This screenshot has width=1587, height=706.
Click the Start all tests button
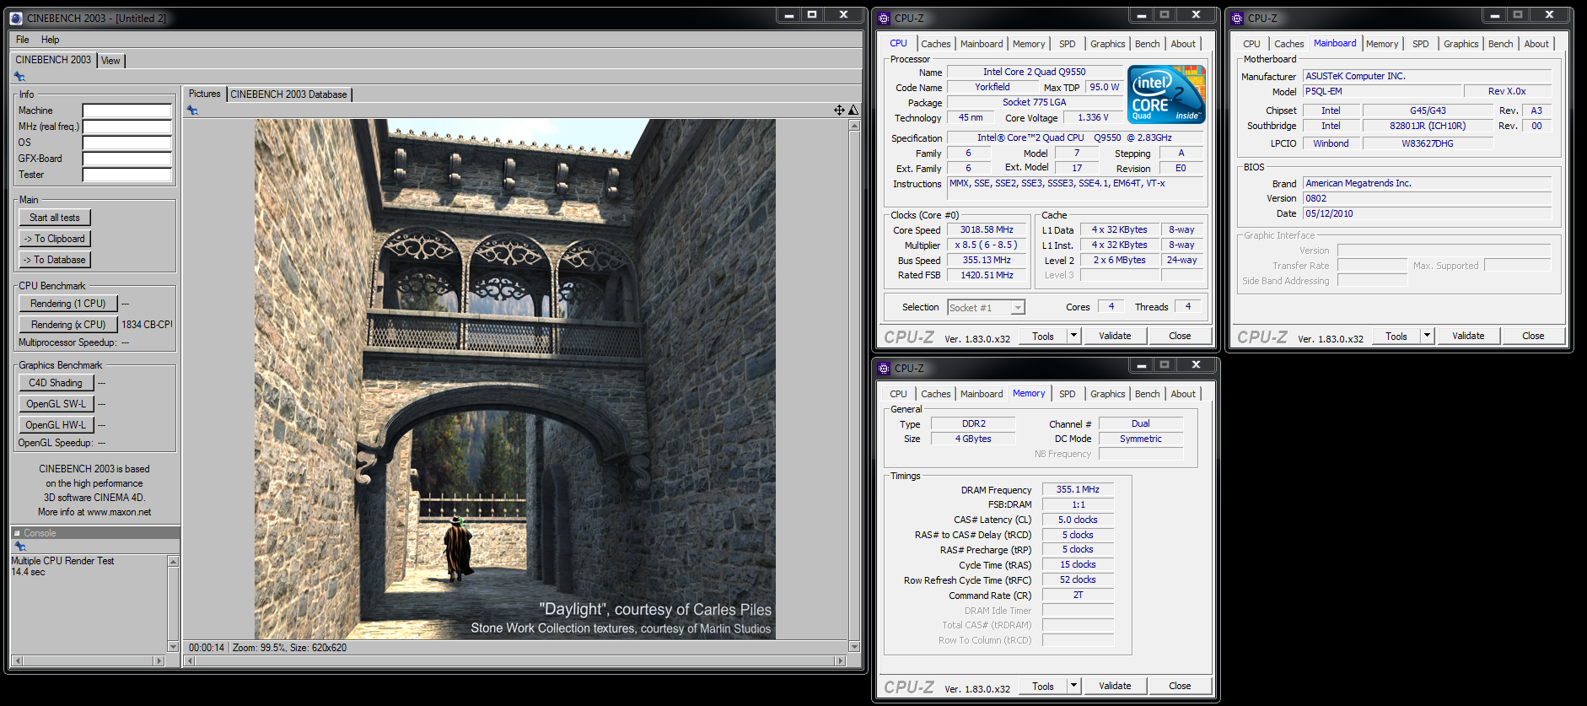55,218
